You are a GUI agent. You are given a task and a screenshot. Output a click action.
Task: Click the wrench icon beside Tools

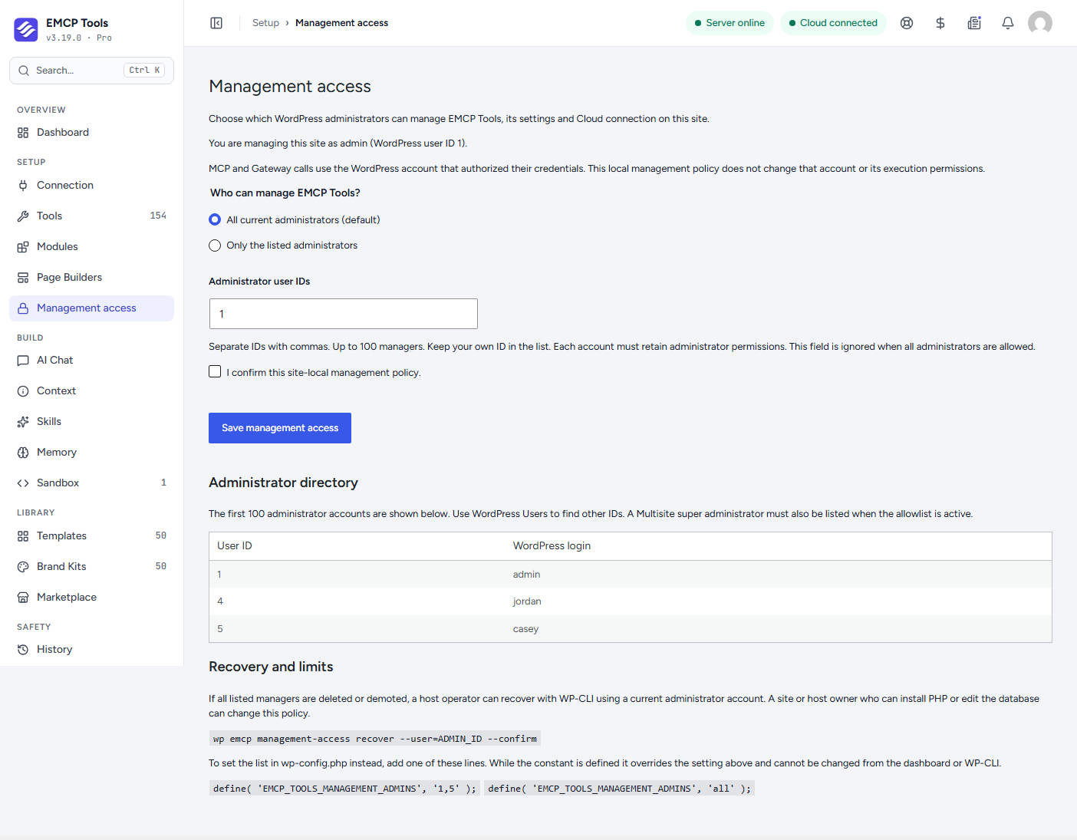23,216
